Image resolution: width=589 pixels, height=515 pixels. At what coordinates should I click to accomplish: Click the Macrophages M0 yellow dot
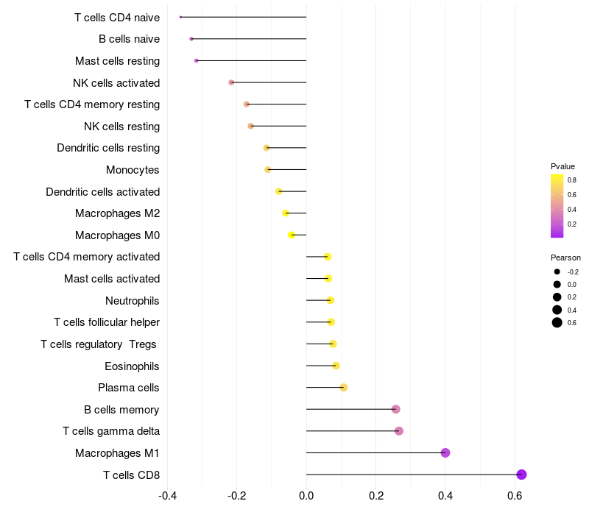(291, 235)
